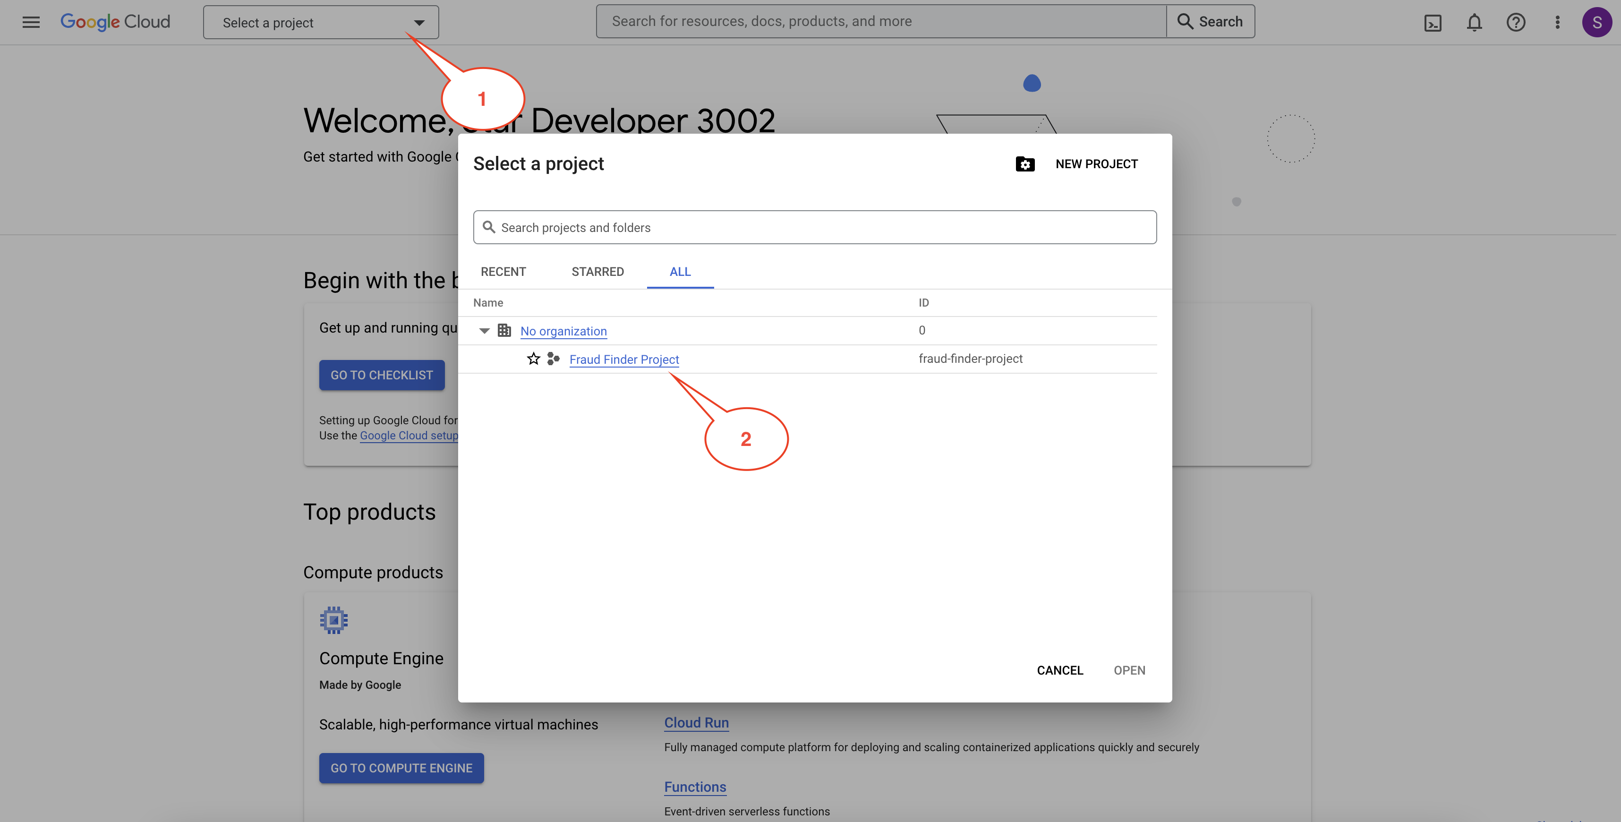
Task: Click the No organization link
Action: coord(563,330)
